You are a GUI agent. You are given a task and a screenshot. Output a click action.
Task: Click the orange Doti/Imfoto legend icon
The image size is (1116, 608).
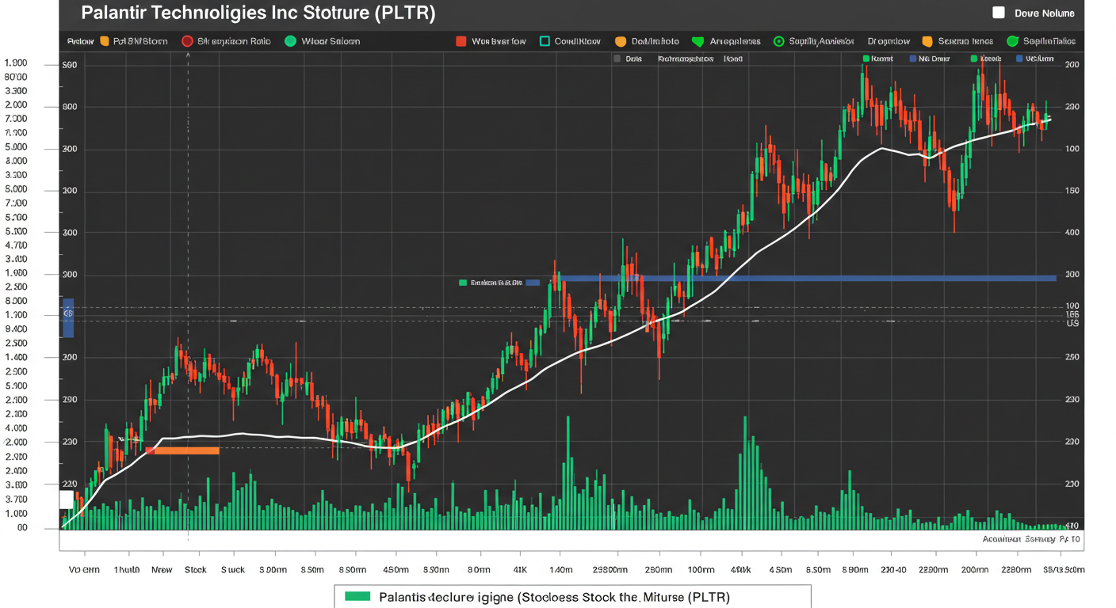(620, 41)
